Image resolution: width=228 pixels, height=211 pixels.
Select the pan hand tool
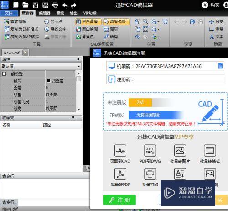coord(165,21)
